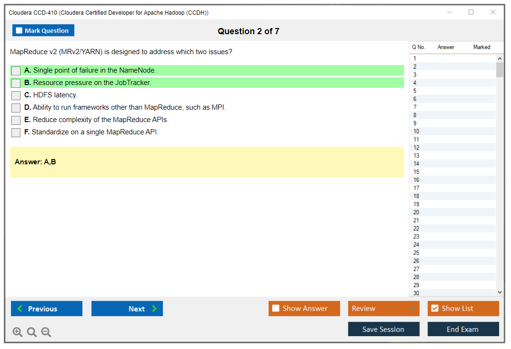Go to the Next question
This screenshot has height=349, width=511.
(127, 309)
